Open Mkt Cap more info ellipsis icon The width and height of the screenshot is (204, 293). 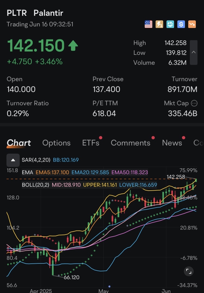pos(194,103)
